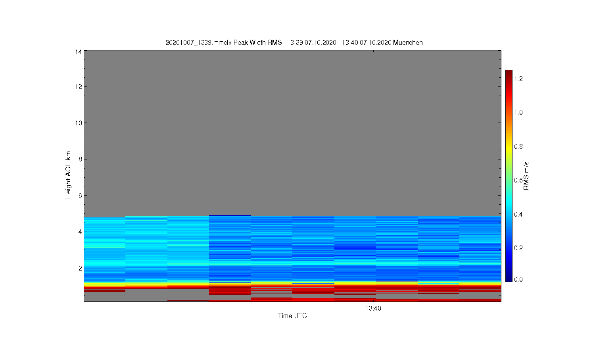Click the plot title text at top
The width and height of the screenshot is (595, 357).
294,42
